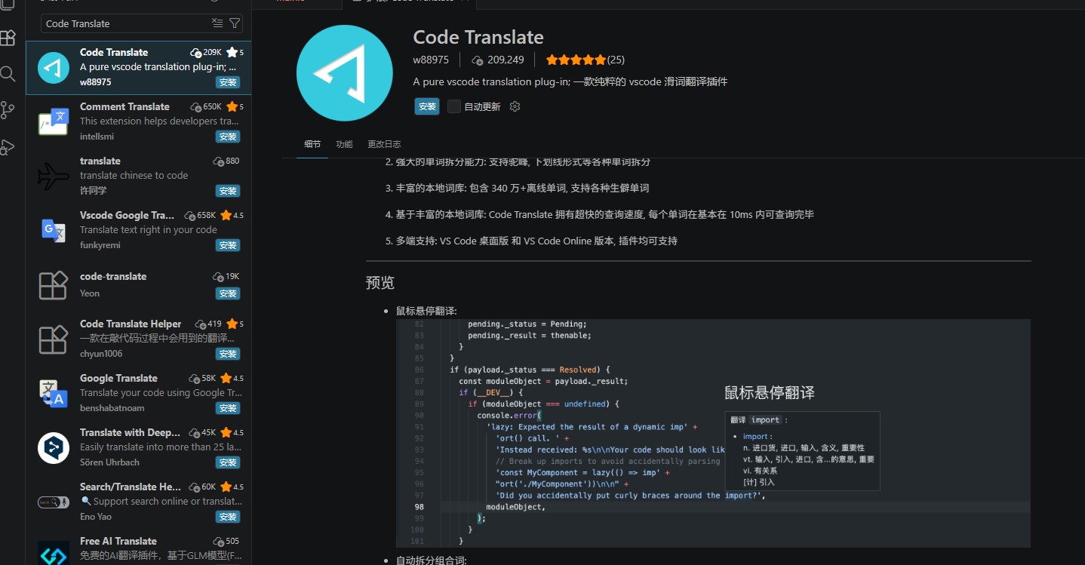Screen dimensions: 1085x565
Task: Click the large Code Translate logo
Action: tap(345, 73)
